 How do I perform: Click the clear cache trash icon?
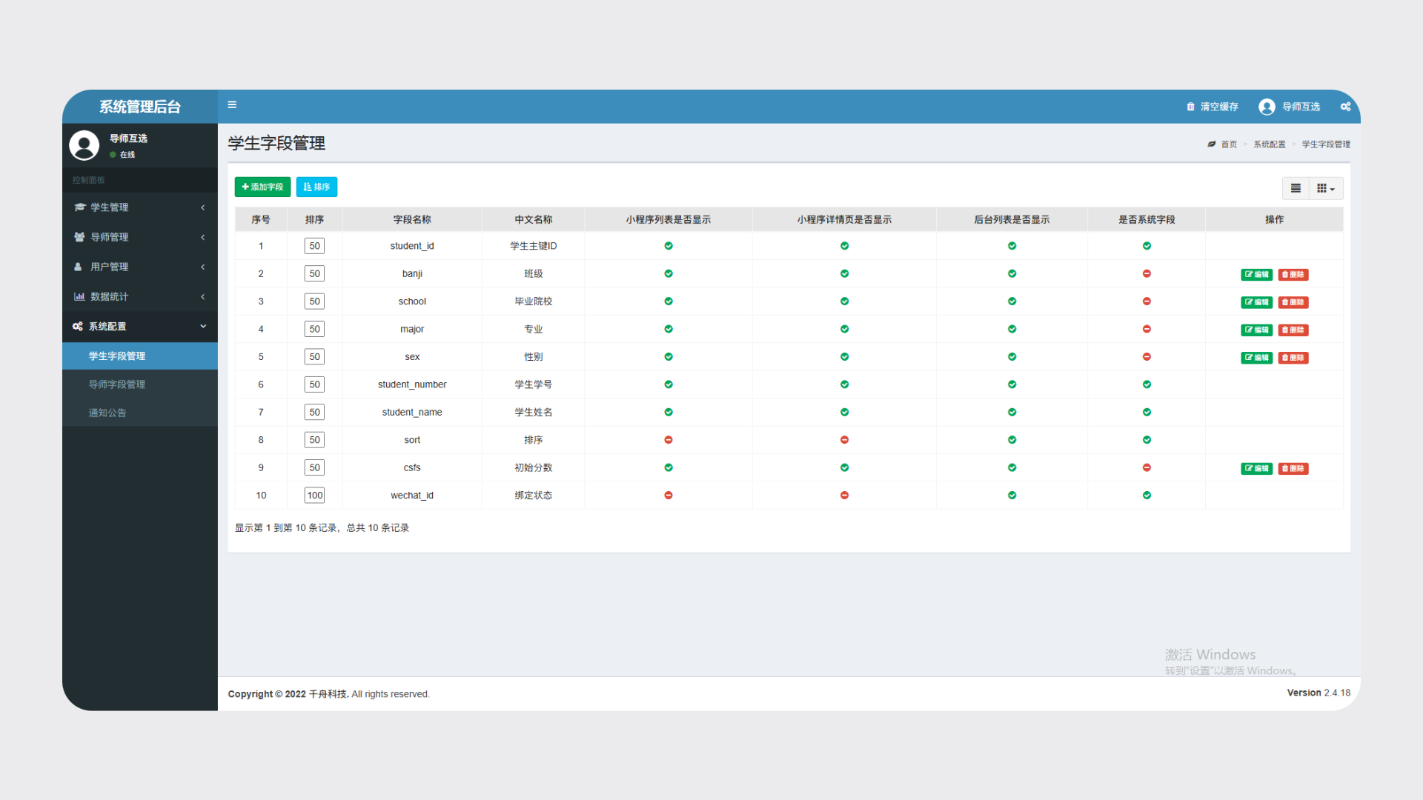coord(1190,107)
